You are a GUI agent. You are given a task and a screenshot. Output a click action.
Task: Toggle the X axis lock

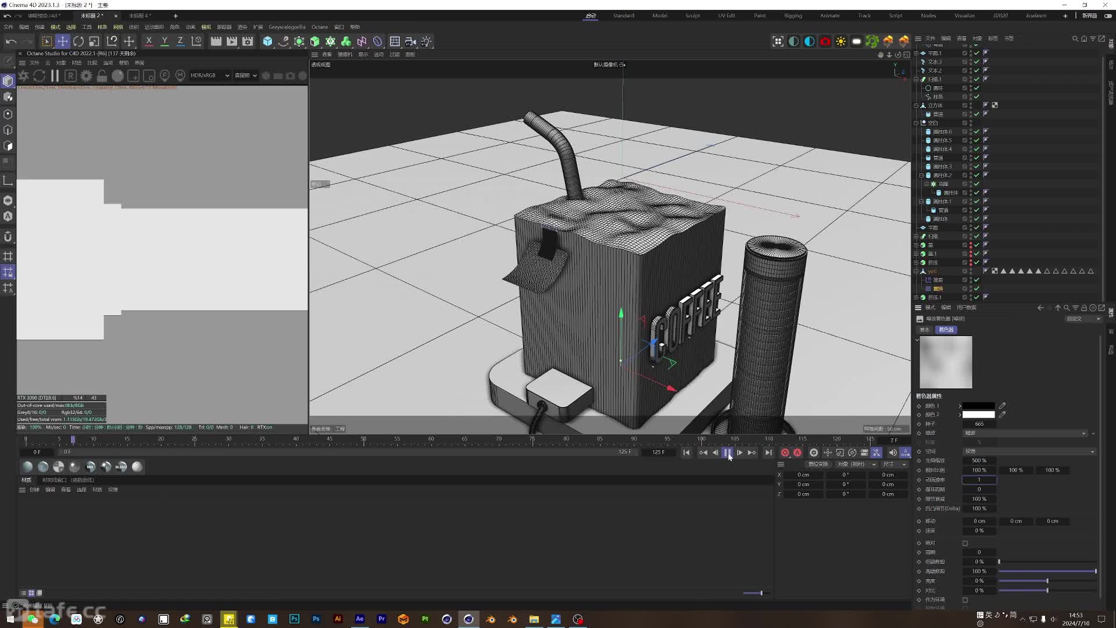pyautogui.click(x=149, y=41)
